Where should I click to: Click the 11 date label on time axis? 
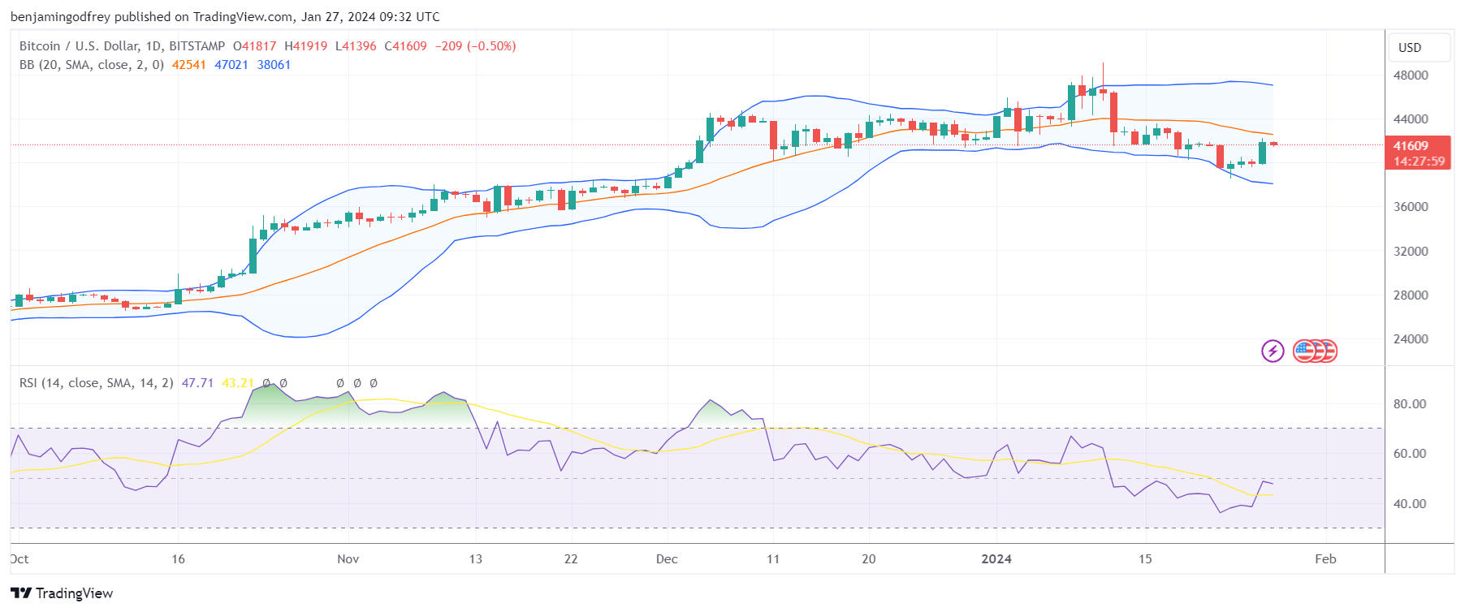[x=773, y=559]
